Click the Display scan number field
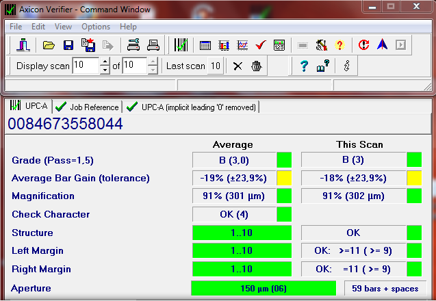The height and width of the screenshot is (301, 436). 86,66
